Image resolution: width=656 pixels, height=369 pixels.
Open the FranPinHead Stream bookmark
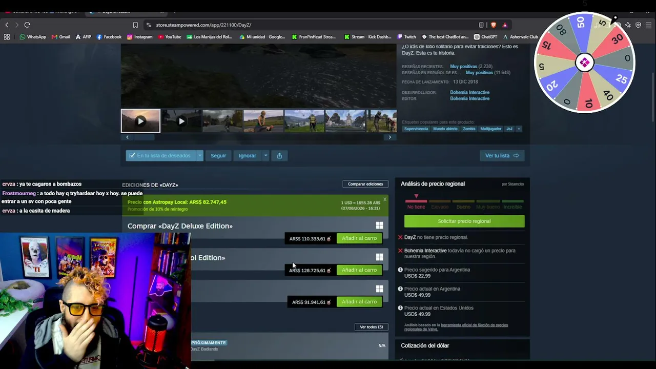[314, 37]
